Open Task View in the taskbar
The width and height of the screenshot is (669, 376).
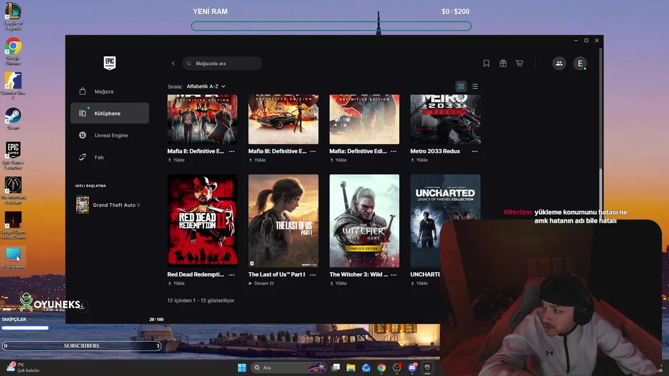(x=336, y=368)
